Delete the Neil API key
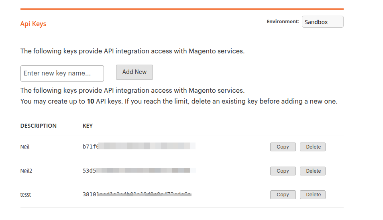Screen dimensions: 383x220 (313, 147)
